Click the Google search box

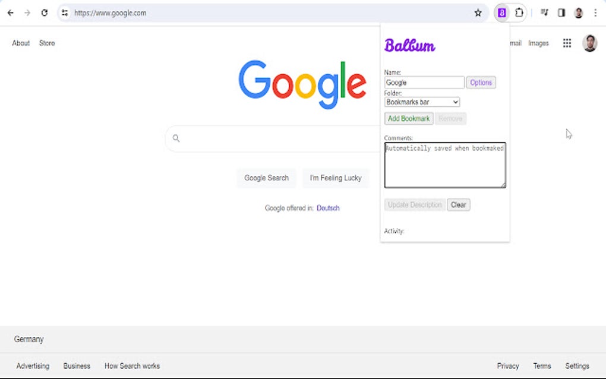click(273, 138)
